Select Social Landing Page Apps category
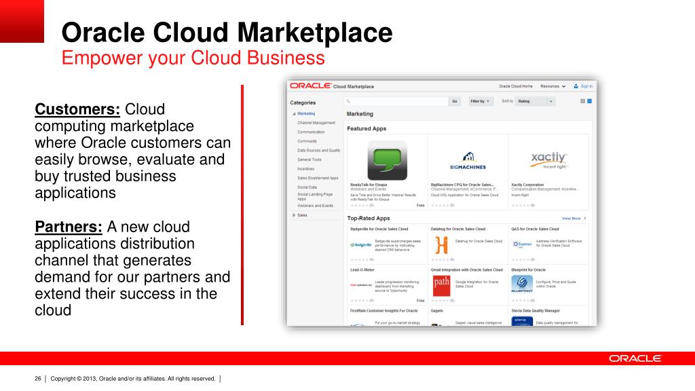The image size is (695, 391). [x=315, y=196]
